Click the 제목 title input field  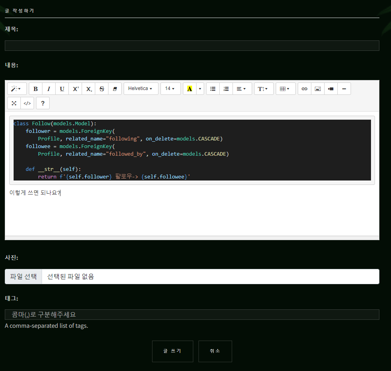(x=192, y=46)
